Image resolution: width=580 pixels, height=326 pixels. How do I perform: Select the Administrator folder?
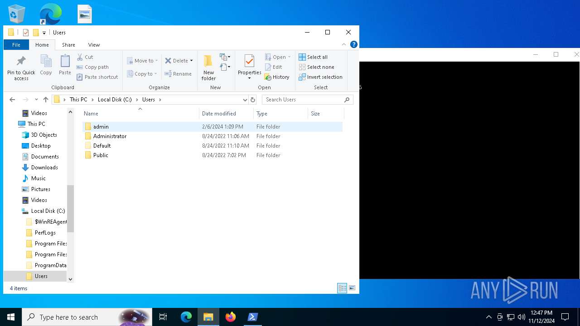click(213, 136)
